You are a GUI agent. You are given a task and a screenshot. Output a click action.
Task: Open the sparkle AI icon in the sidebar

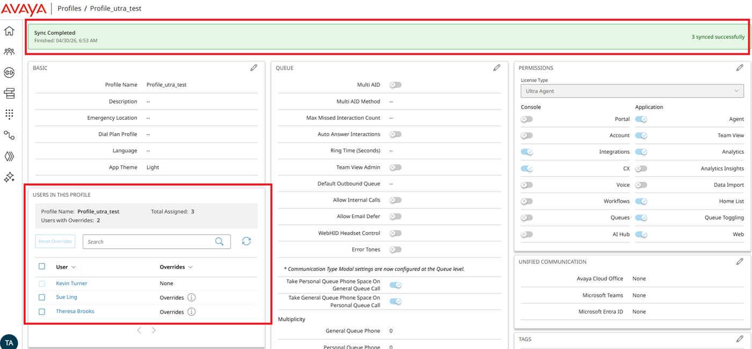pos(9,177)
